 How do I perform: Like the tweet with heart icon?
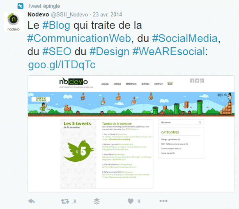[x=131, y=201]
